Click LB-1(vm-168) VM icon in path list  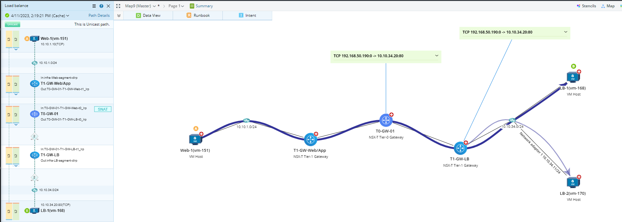click(x=35, y=211)
